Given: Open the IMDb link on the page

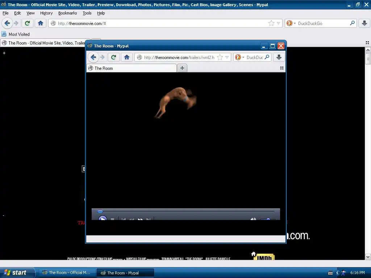Looking at the screenshot, I should click(x=264, y=257).
